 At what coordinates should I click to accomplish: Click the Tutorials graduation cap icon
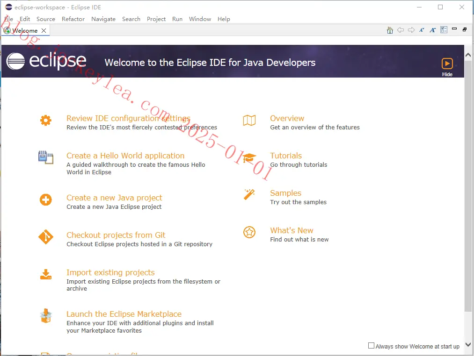pyautogui.click(x=249, y=157)
